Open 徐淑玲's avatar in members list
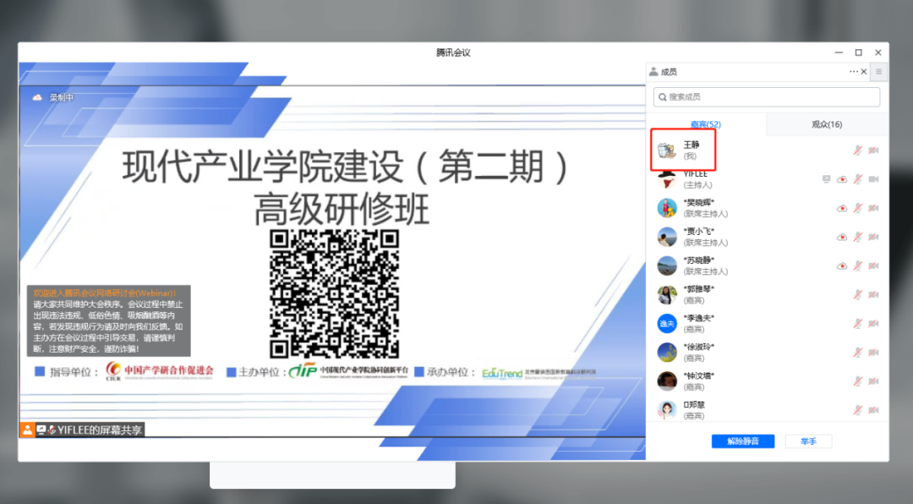 [x=667, y=352]
